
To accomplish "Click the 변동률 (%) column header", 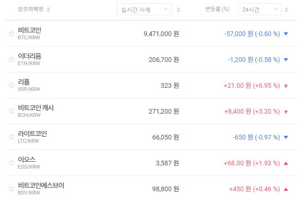I will point(217,9).
